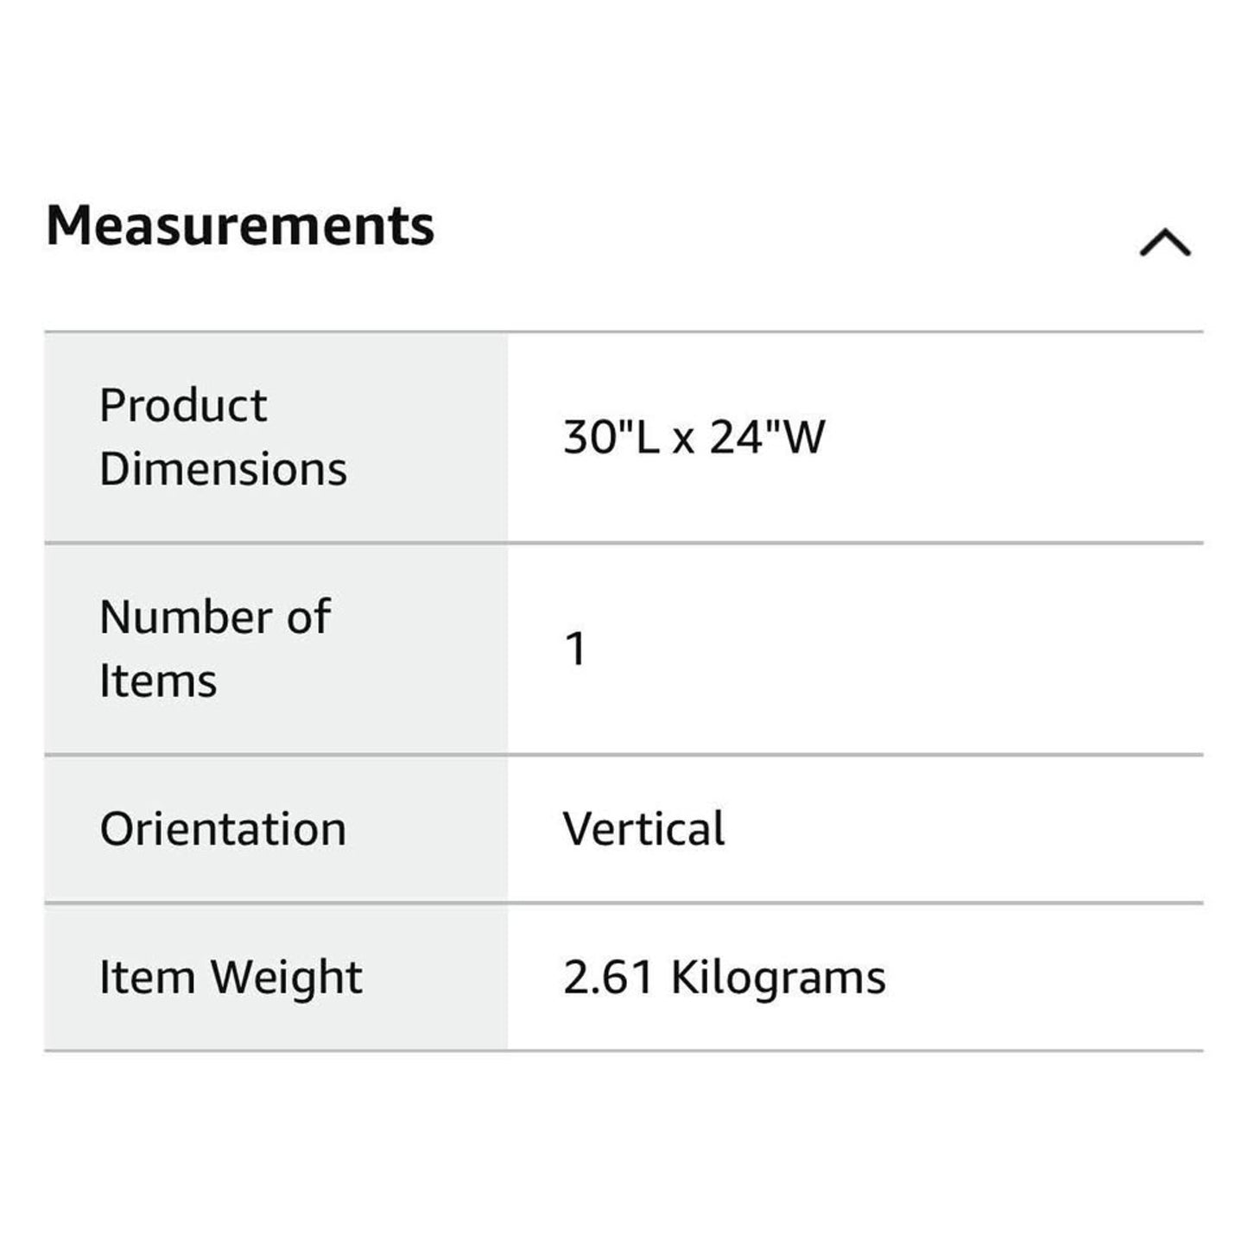The width and height of the screenshot is (1248, 1248).
Task: Click the 2.61 Kilograms value
Action: (725, 978)
